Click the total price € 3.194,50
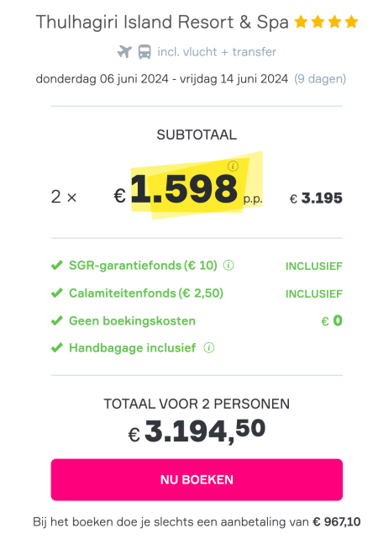378x539 pixels. (197, 431)
